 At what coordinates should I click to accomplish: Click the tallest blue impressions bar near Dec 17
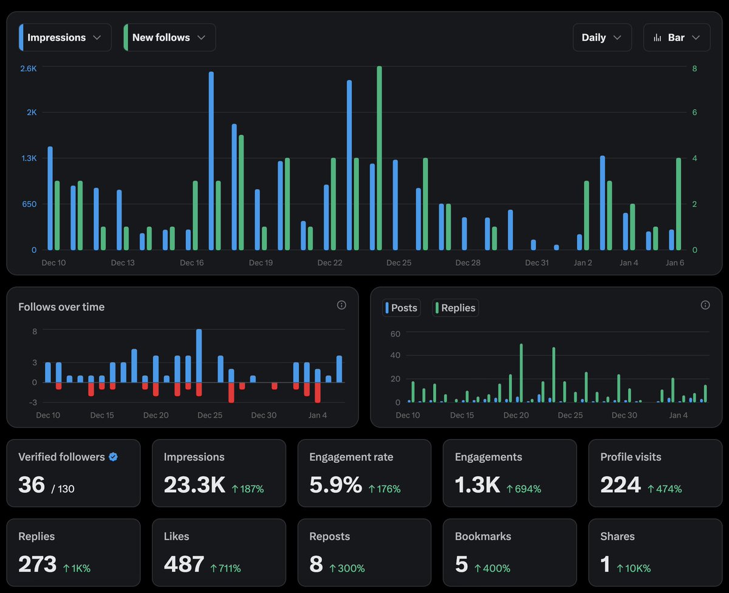211,161
